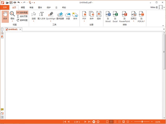Open the comments panel in left sidebar
166x124 pixels.
[2, 110]
